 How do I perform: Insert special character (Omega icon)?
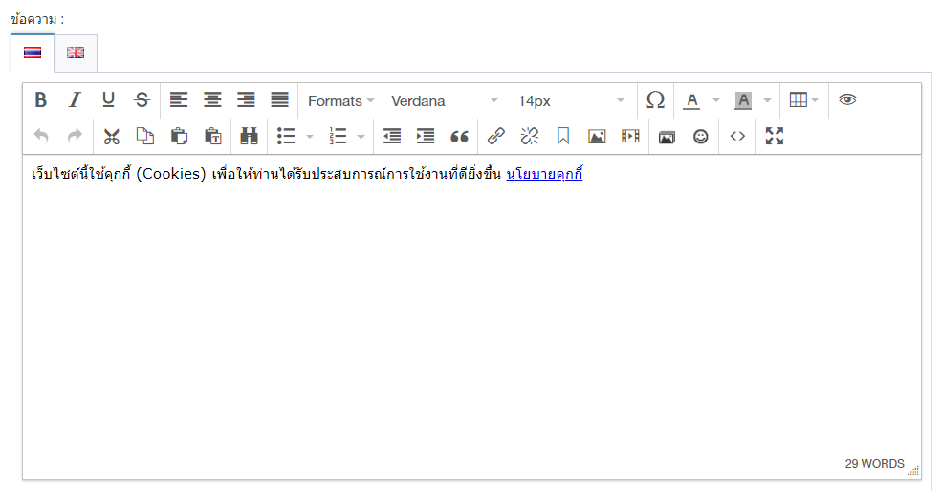(655, 100)
